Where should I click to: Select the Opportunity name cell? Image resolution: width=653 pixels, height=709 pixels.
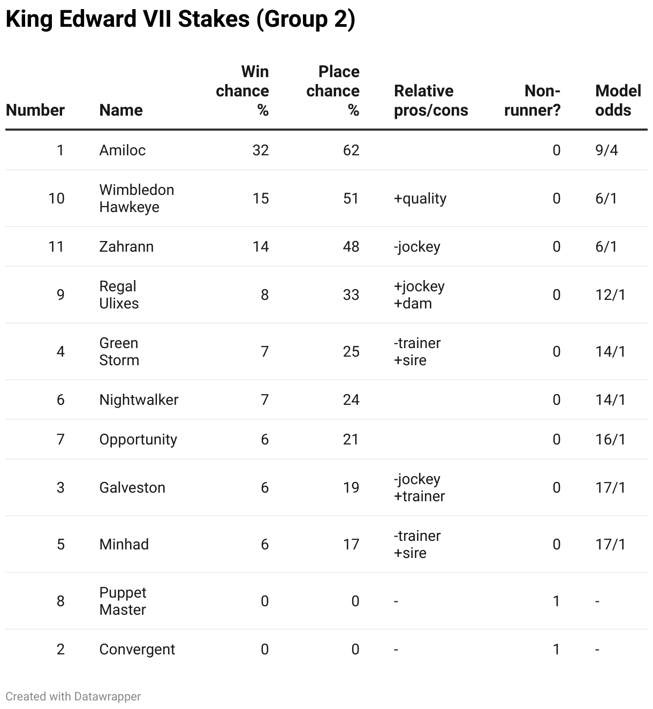[138, 440]
